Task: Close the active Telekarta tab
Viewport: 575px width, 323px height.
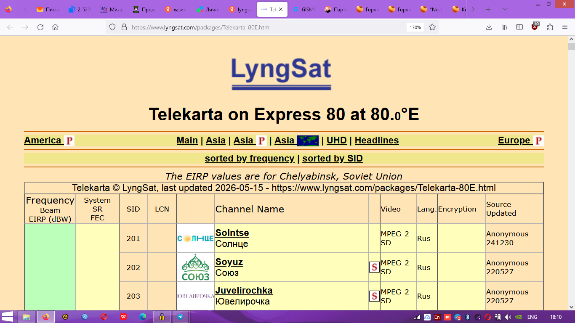Action: click(281, 9)
